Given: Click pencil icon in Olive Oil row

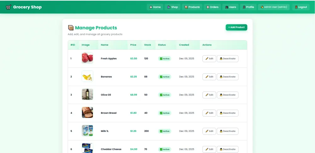Looking at the screenshot, I should 207,95.
